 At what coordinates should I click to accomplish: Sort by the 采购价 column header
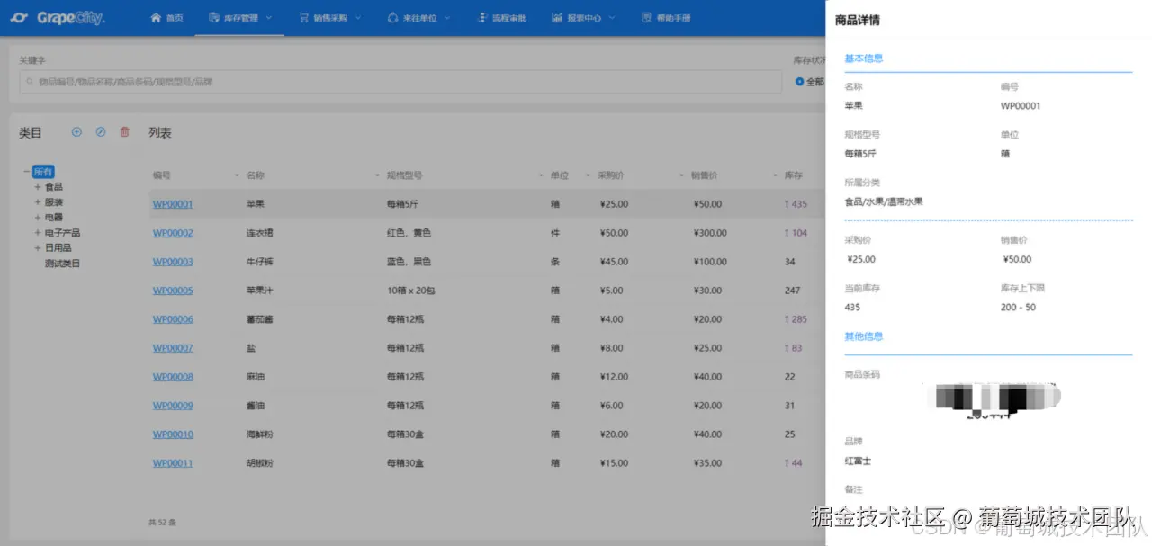click(x=610, y=175)
